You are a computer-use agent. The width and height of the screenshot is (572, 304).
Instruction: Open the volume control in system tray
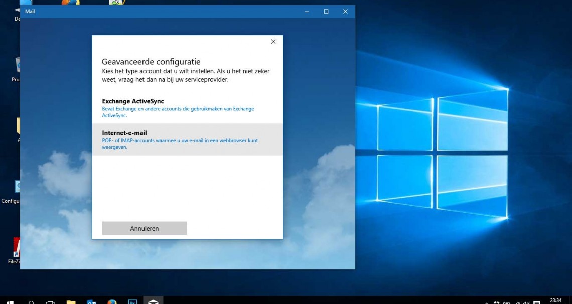coord(526,302)
